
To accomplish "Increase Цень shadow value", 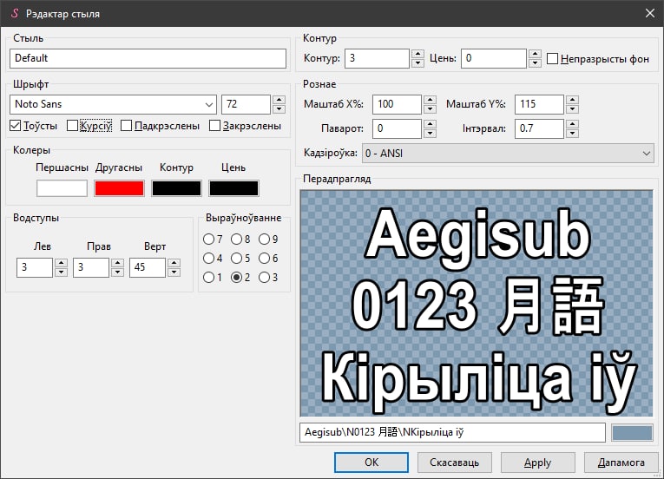I will click(535, 54).
